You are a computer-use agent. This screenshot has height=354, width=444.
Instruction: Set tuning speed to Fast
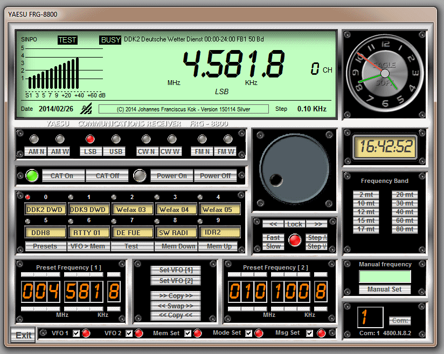(x=273, y=237)
